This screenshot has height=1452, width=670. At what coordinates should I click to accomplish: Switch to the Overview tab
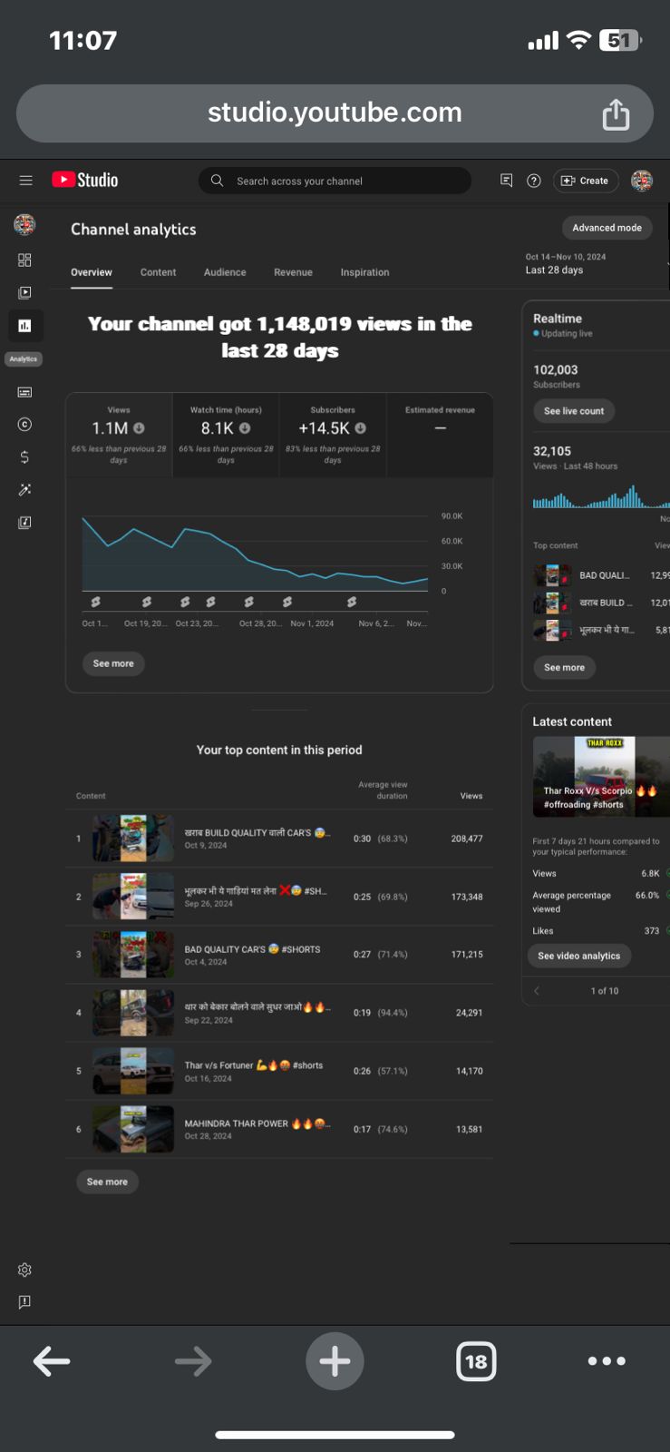click(x=92, y=272)
